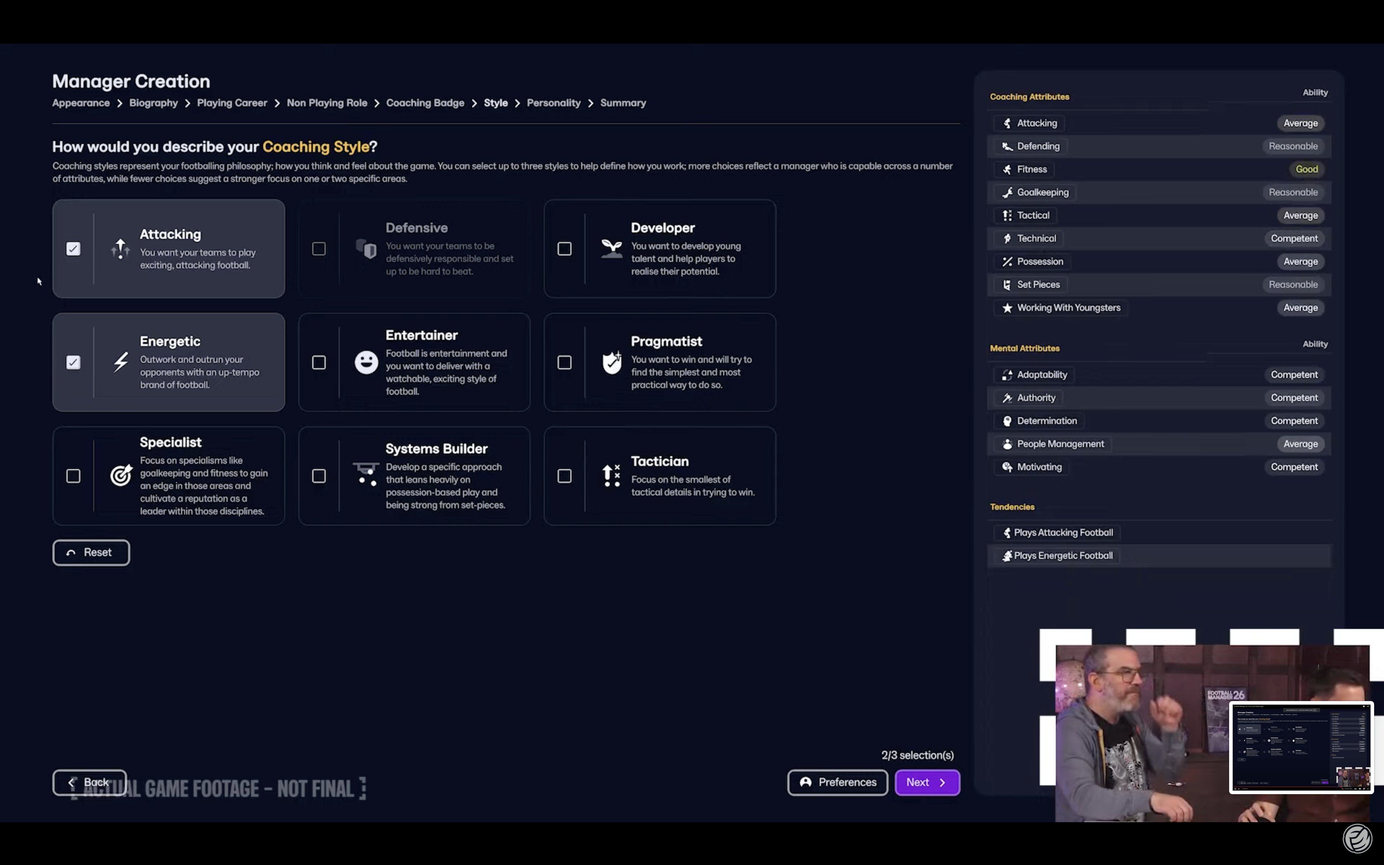This screenshot has height=865, width=1384.
Task: Click the Systems Builder icon
Action: [366, 474]
